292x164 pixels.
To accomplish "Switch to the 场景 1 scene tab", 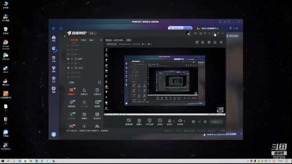I will pos(92,40).
